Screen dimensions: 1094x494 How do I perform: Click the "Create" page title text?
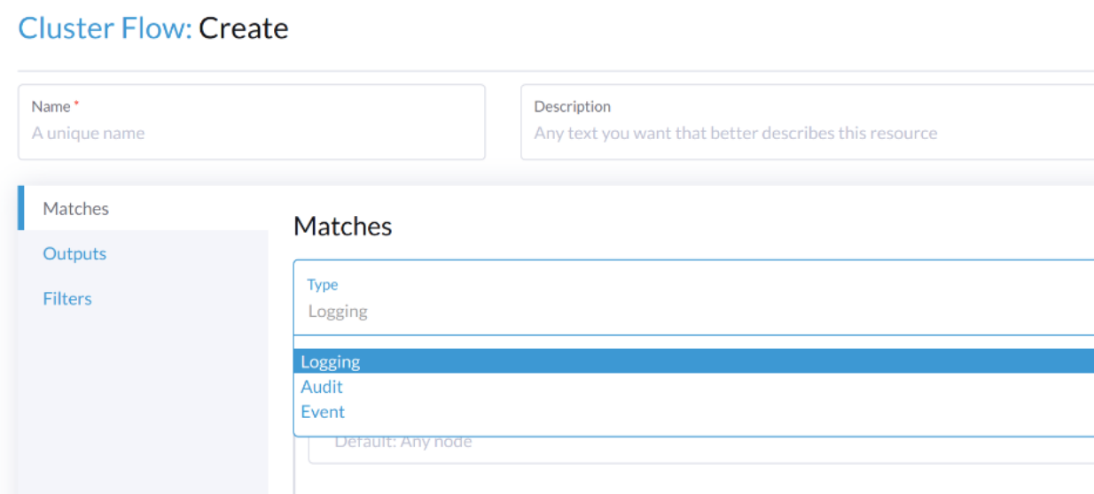(244, 28)
